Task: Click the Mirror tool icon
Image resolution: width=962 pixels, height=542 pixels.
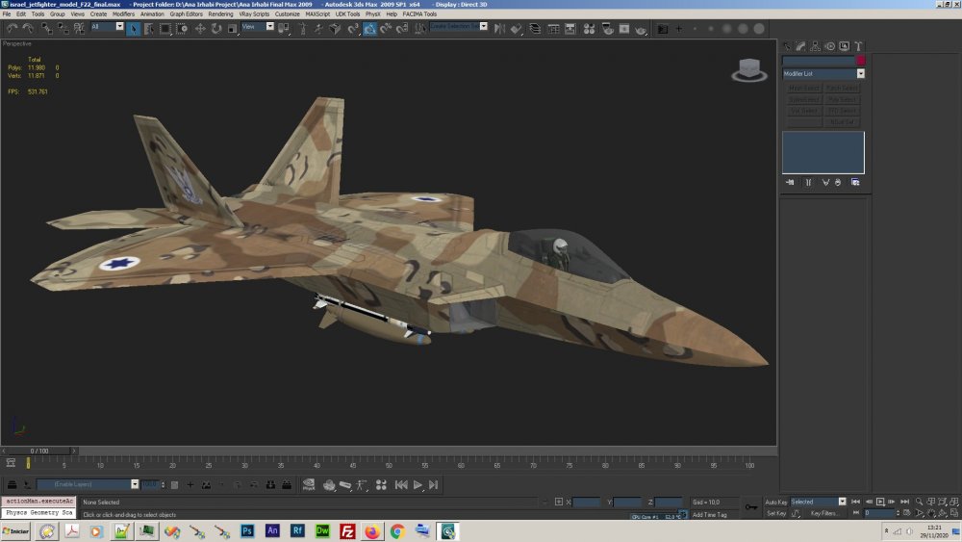Action: coord(499,28)
